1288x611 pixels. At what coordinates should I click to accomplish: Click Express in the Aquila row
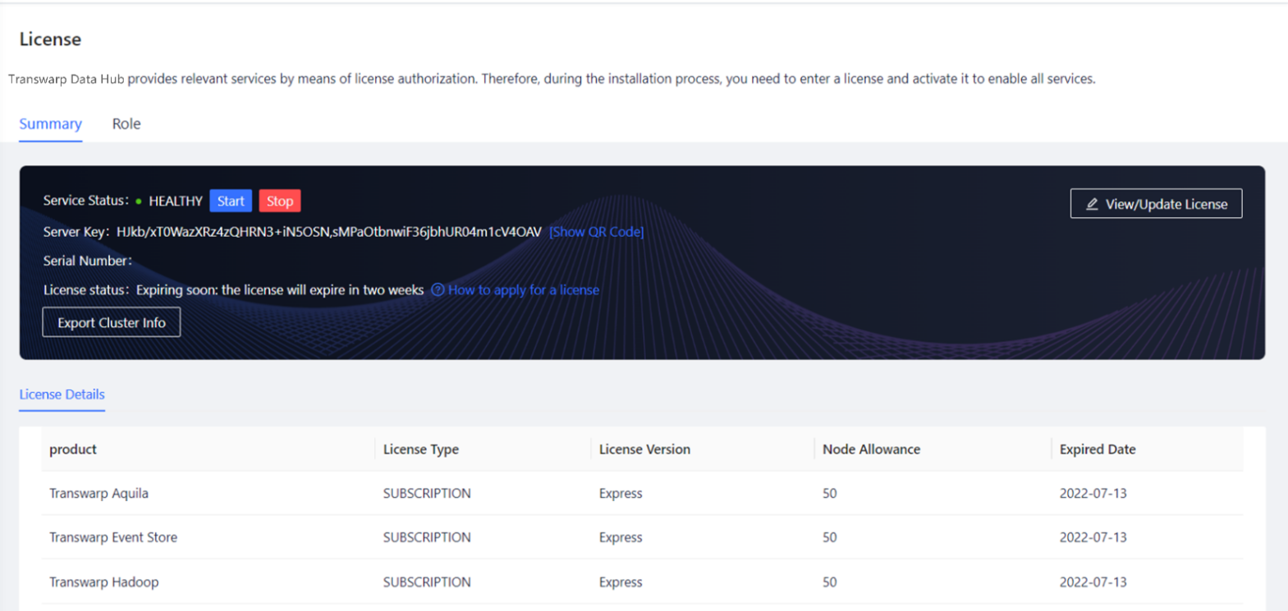(621, 493)
